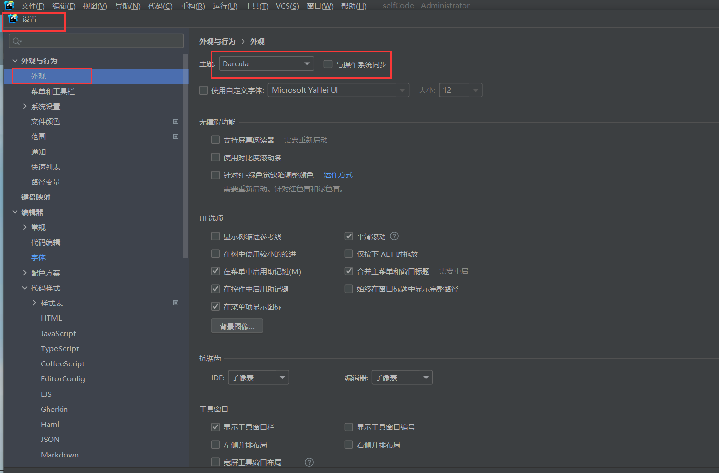Enable 显示工具窗口编号 checkbox

(x=349, y=427)
